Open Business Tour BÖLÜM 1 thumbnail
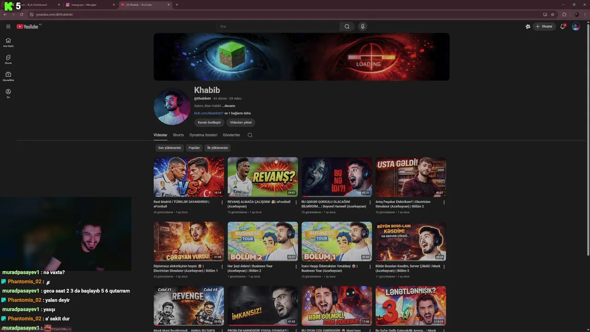The width and height of the screenshot is (590, 332). (337, 241)
